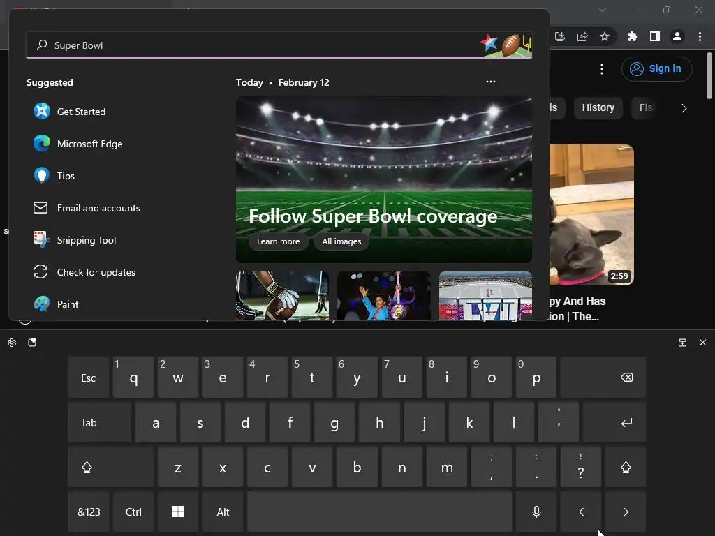Select the History chip in the browser
Viewport: 715px width, 536px height.
[x=598, y=107]
